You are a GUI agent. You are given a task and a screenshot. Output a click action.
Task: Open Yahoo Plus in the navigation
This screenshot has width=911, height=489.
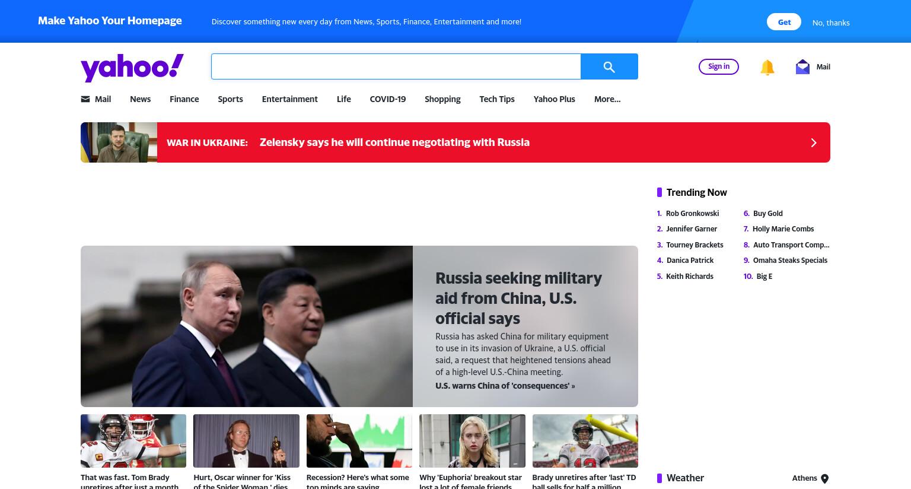[554, 99]
